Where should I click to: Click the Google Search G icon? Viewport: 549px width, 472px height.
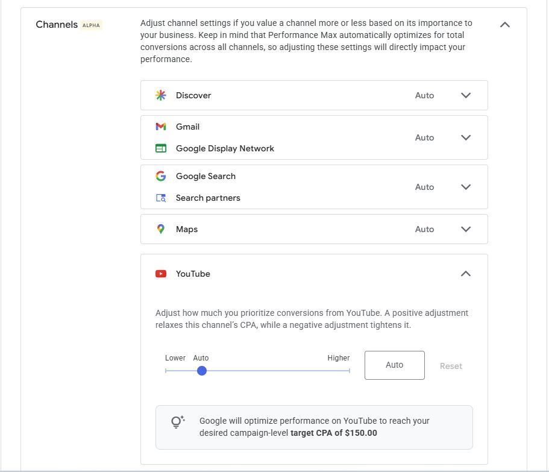161,176
